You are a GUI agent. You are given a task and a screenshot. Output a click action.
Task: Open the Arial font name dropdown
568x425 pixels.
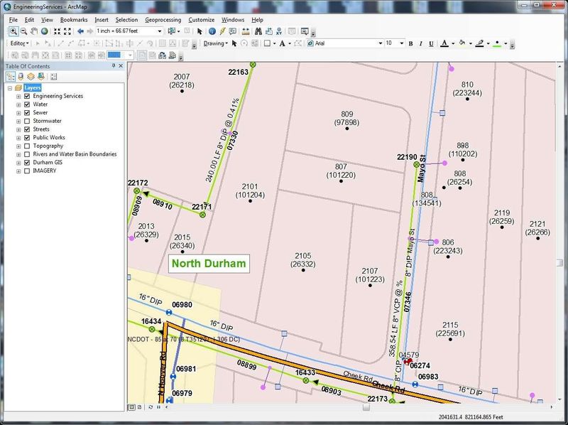(381, 43)
